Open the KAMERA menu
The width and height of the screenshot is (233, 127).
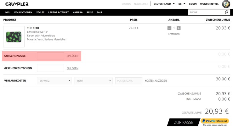[78, 12]
